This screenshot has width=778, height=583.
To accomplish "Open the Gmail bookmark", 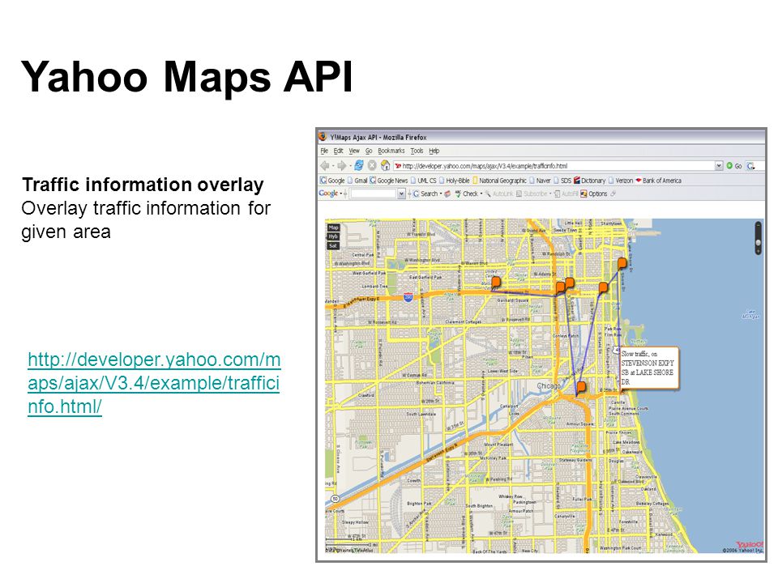I will pos(357,181).
